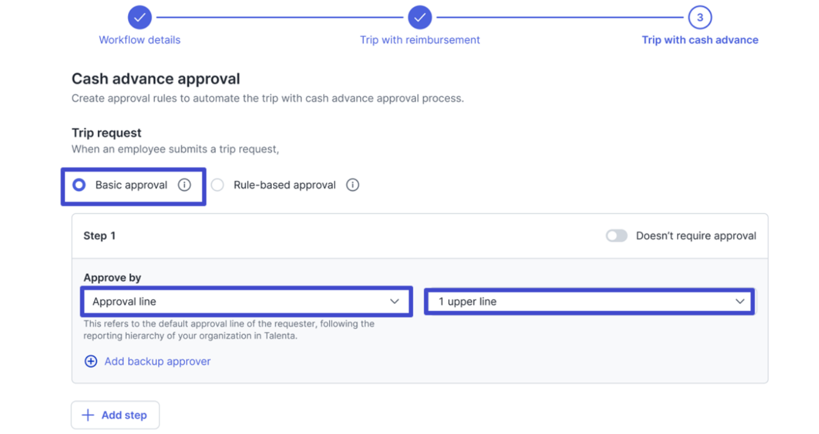Select the Basic approval radio button

(x=79, y=185)
